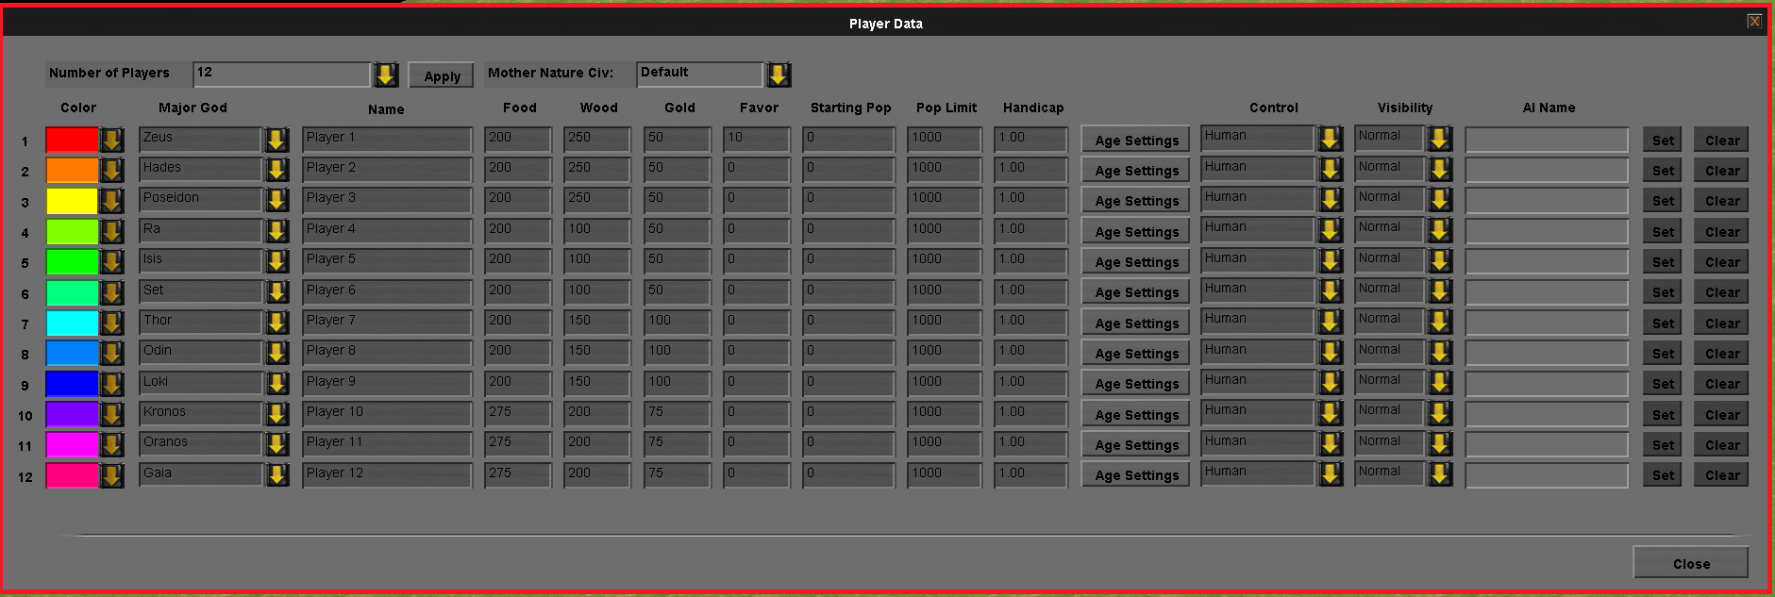Open Age Settings for Player 12
The width and height of the screenshot is (1775, 597).
[1136, 475]
